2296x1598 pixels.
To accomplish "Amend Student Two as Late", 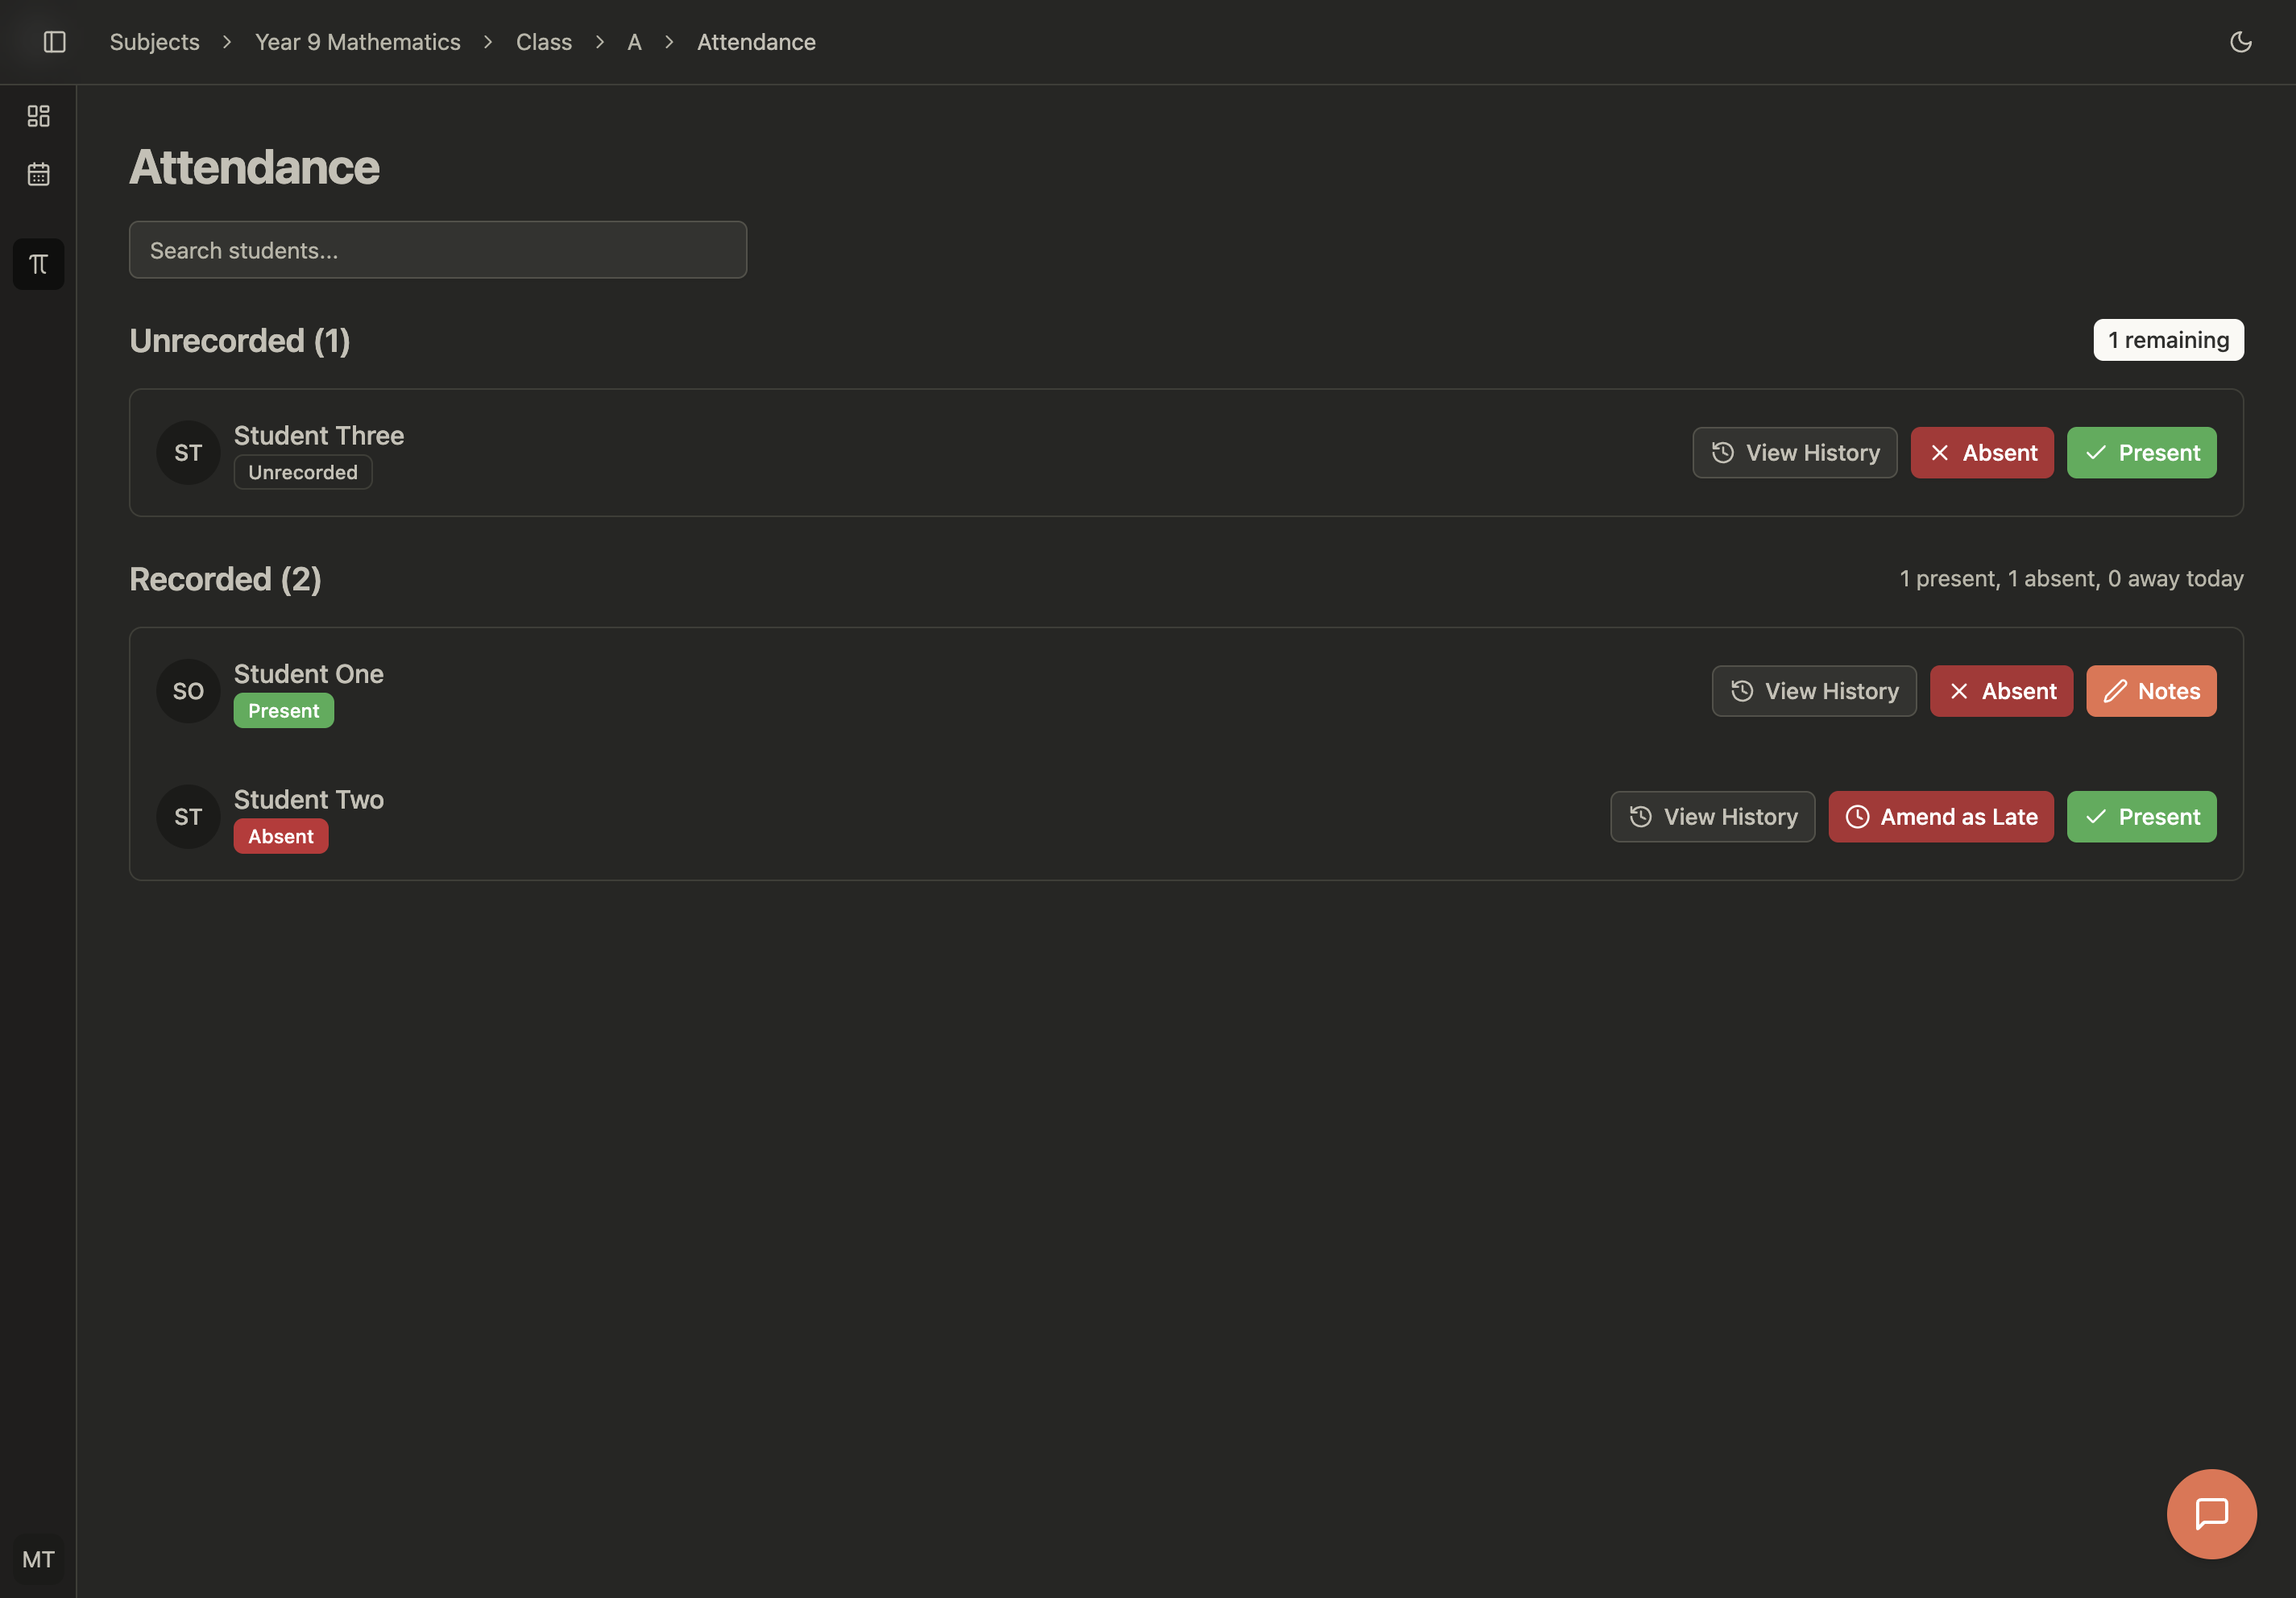I will [x=1940, y=816].
